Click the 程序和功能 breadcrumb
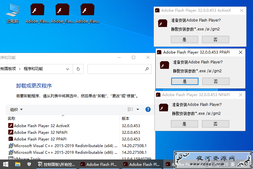 pyautogui.click(x=33, y=69)
